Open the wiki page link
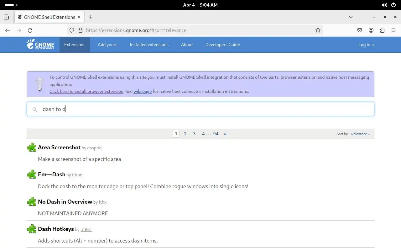The image size is (401, 251). tap(143, 91)
